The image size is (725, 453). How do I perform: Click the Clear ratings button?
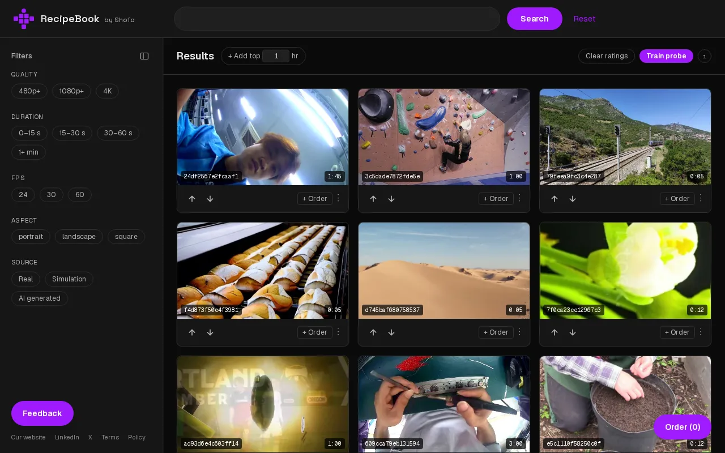(x=607, y=56)
